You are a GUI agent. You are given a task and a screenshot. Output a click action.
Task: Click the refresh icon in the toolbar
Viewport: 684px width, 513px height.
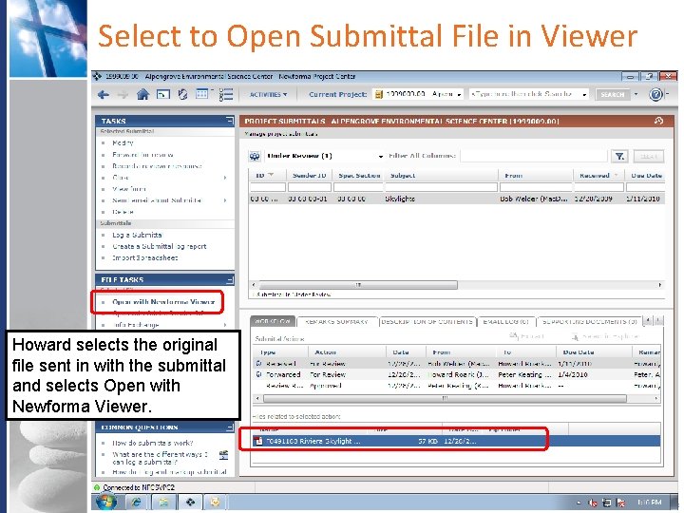pos(182,94)
